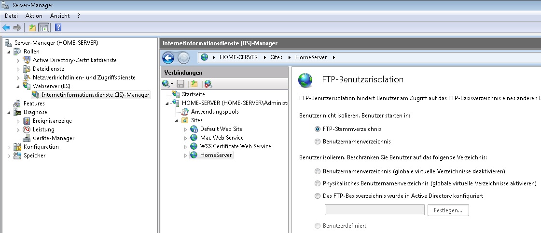This screenshot has height=233, width=541.
Task: Select the non-isolated Benutzernamenverzeichnis radio button
Action: tap(318, 142)
